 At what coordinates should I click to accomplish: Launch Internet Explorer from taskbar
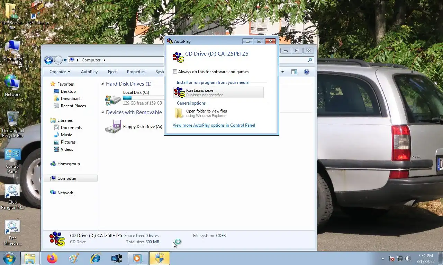95,258
